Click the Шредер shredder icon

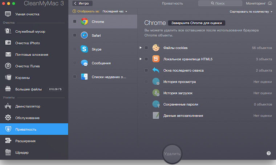click(8, 152)
